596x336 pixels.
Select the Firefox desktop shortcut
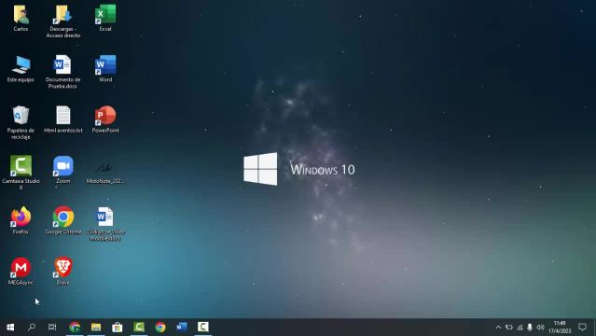[21, 220]
